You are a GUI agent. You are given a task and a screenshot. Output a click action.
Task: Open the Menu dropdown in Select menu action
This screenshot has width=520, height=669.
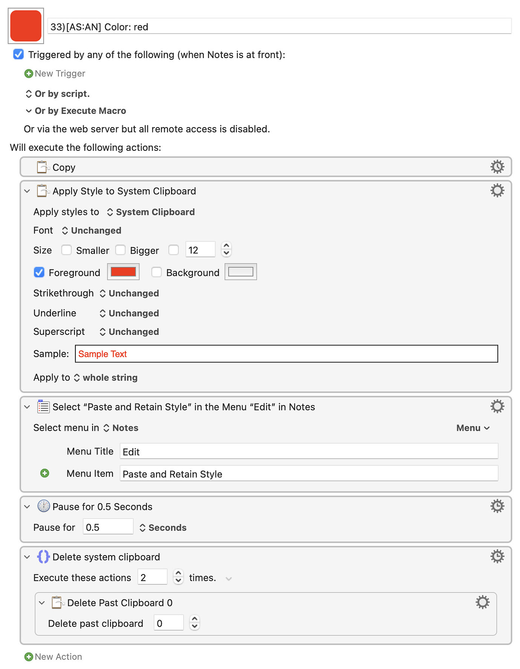(473, 428)
